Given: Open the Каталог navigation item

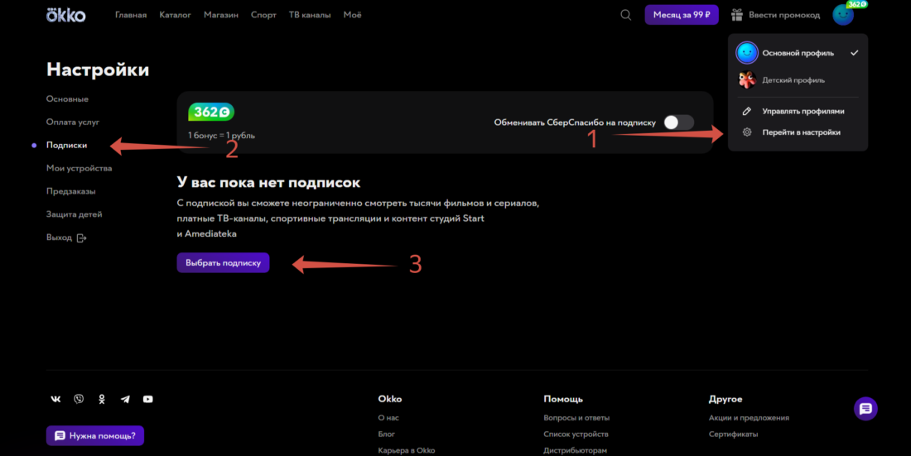Looking at the screenshot, I should coord(174,15).
